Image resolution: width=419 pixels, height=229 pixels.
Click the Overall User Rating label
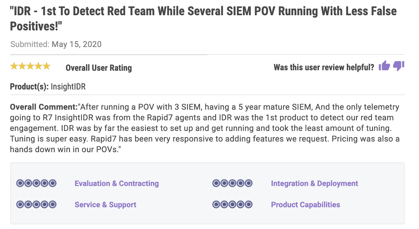pos(99,68)
